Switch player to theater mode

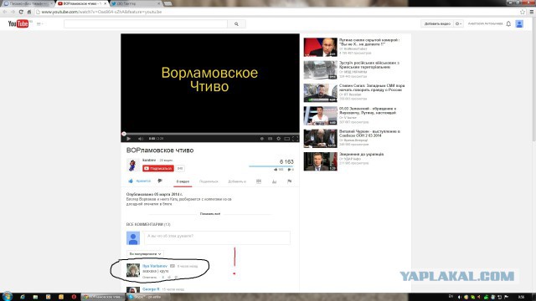[286, 139]
